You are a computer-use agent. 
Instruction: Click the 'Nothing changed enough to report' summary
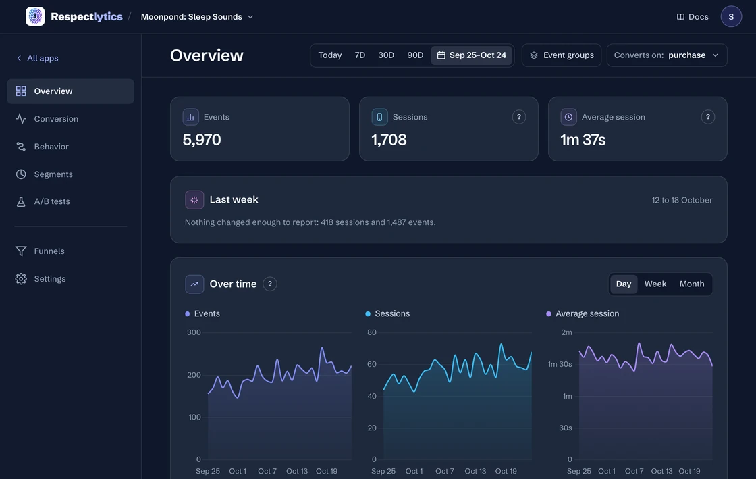(x=310, y=222)
